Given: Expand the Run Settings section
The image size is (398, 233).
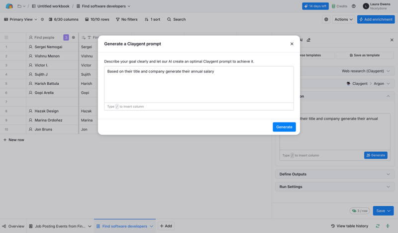Looking at the screenshot, I should [x=335, y=187].
